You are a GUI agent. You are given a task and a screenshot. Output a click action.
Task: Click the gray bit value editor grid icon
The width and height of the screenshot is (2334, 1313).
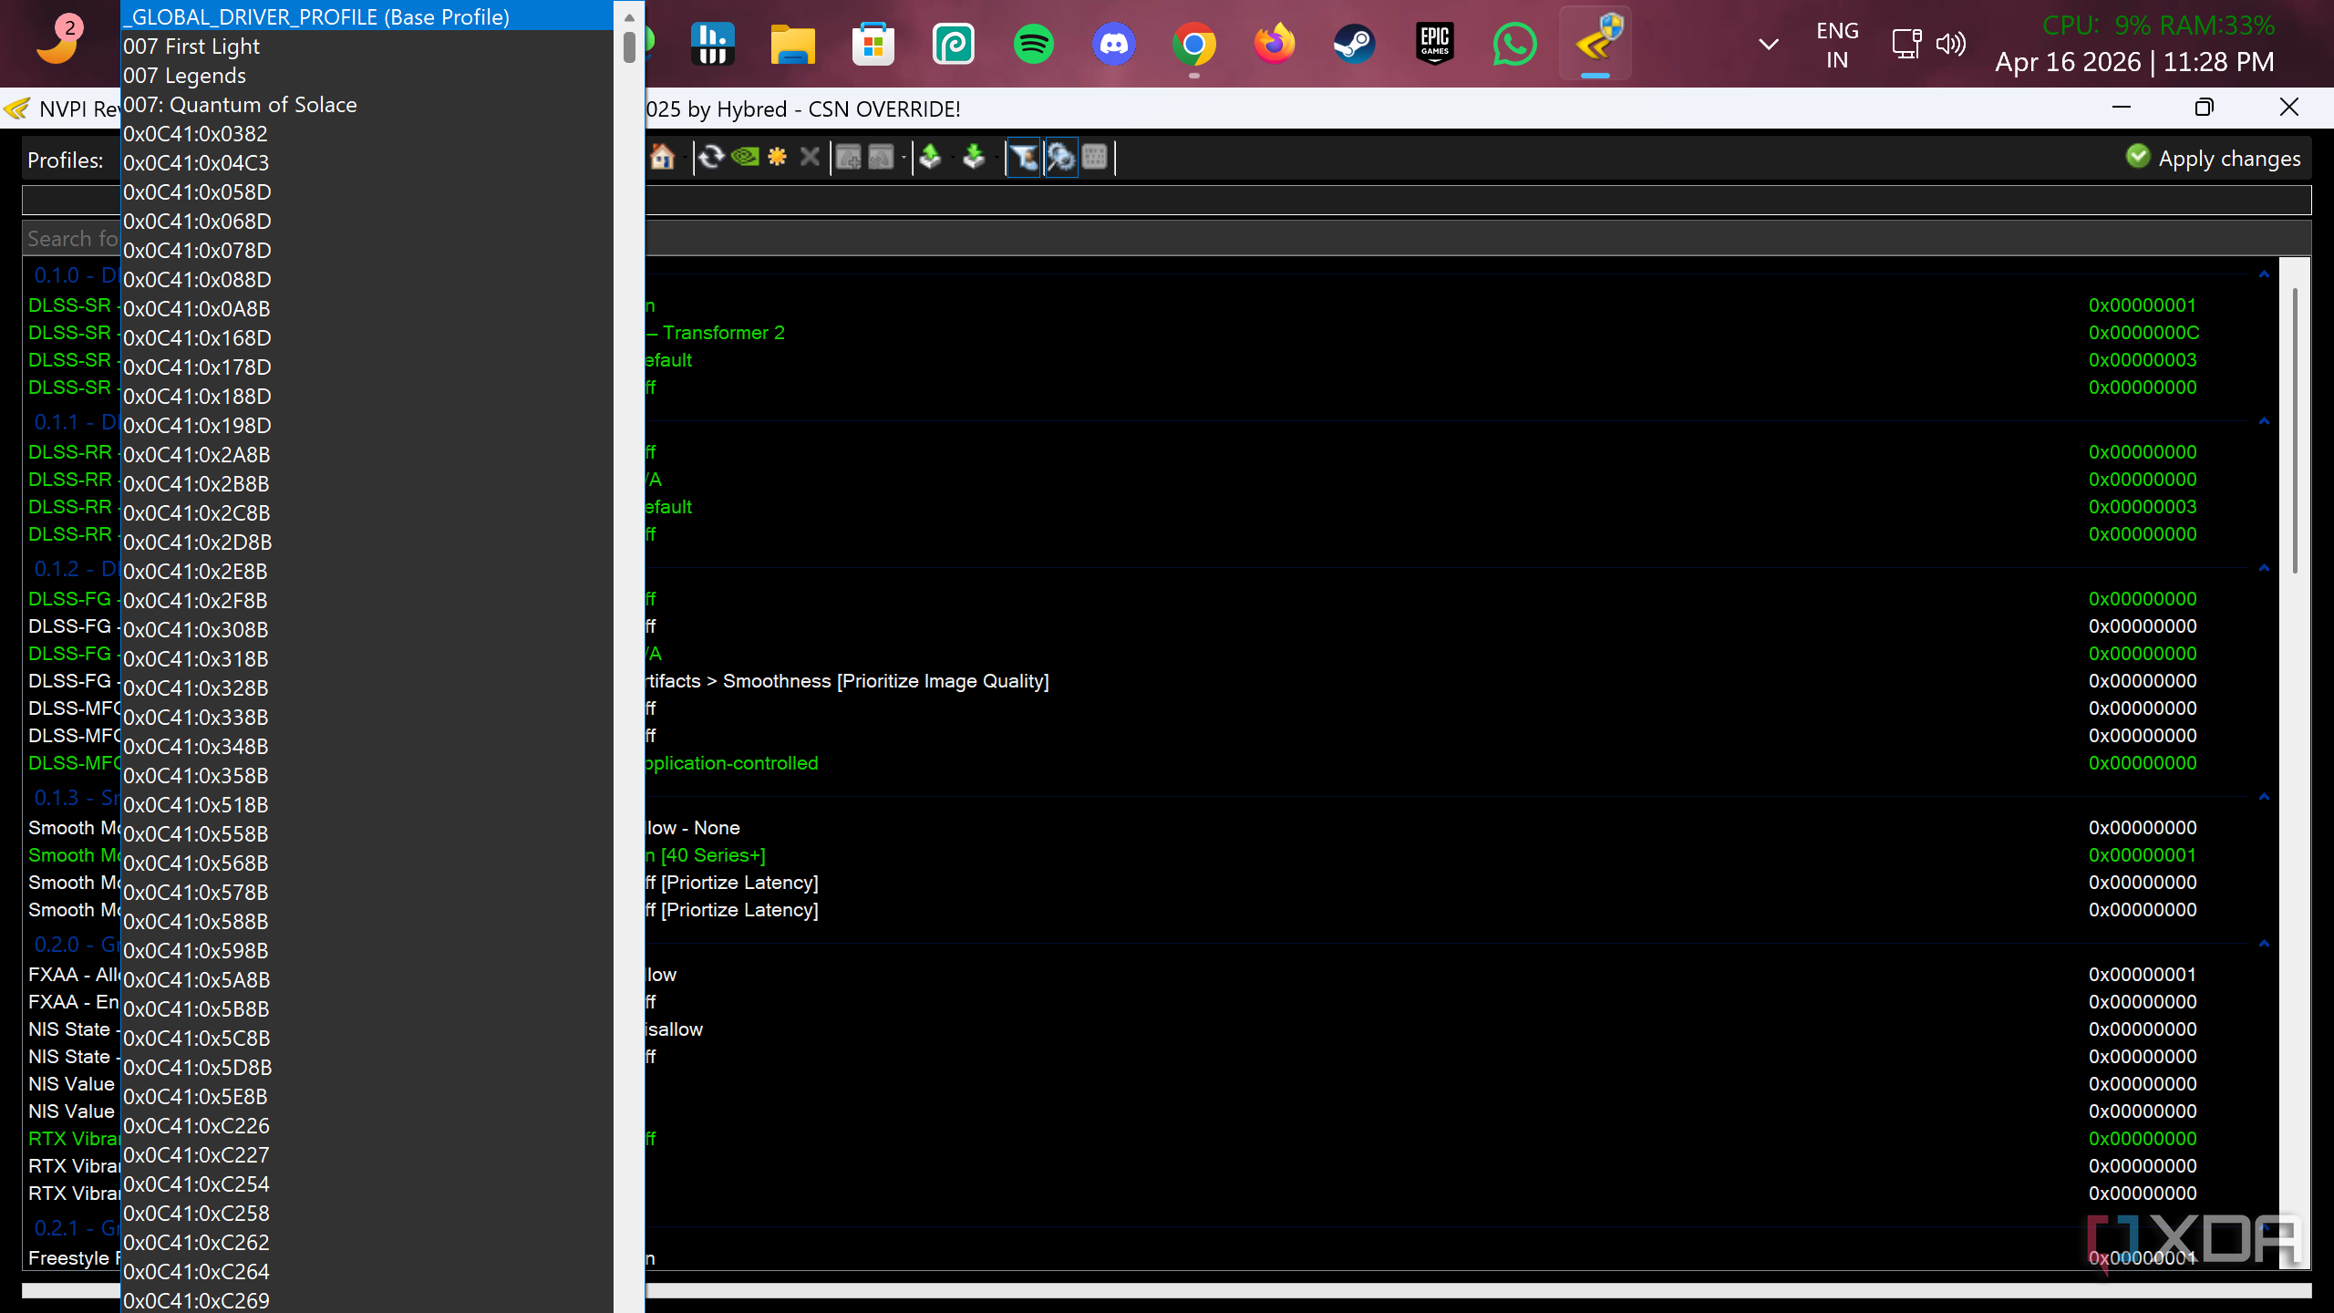click(1095, 158)
